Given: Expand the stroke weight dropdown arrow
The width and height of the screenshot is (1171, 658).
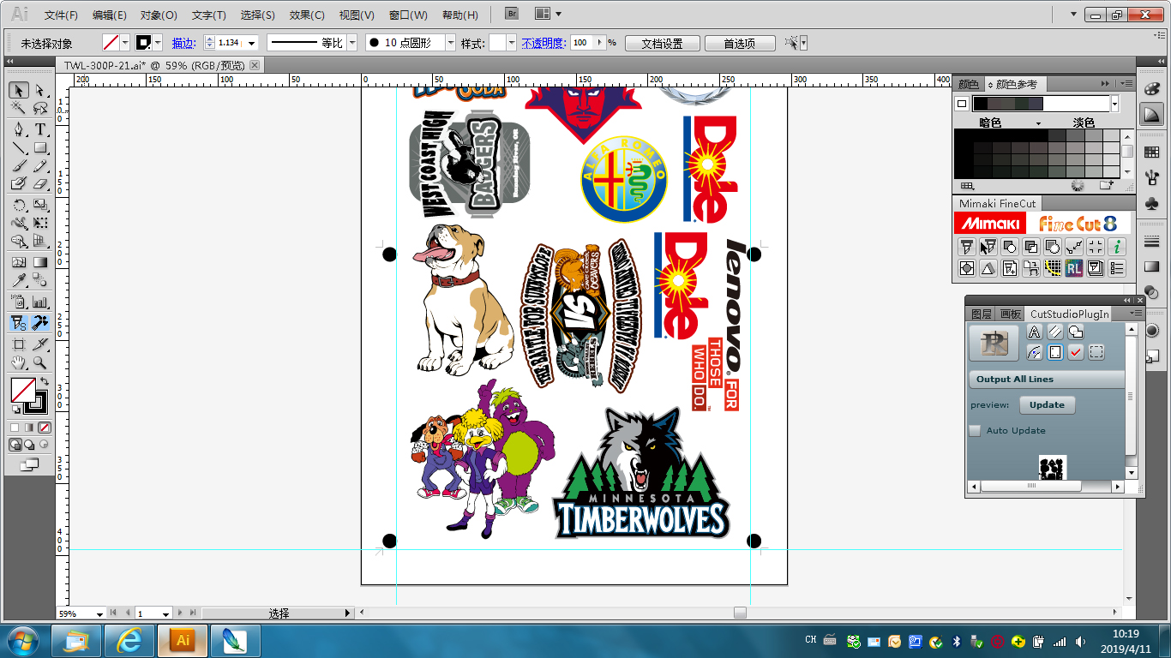Looking at the screenshot, I should click(251, 43).
